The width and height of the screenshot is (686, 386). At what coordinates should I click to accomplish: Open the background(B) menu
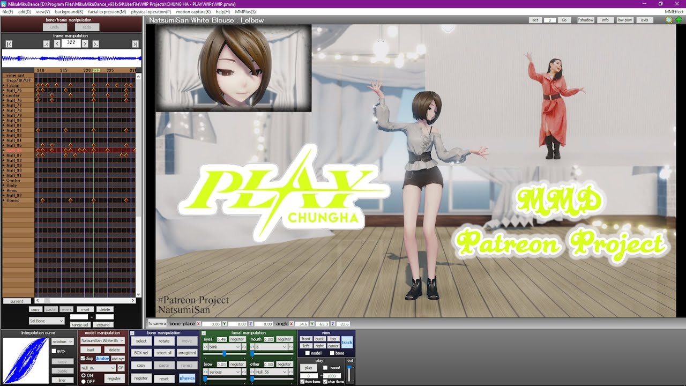69,11
